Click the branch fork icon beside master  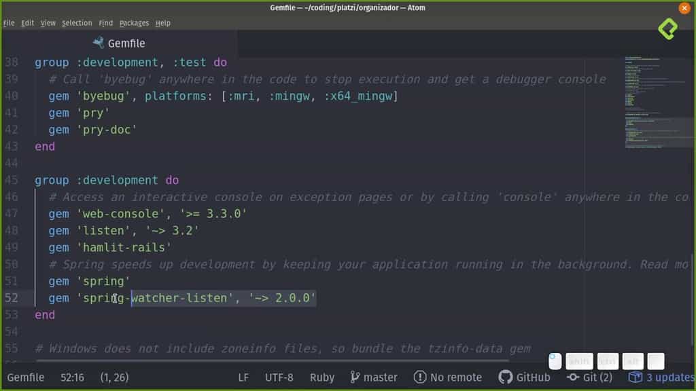point(355,377)
